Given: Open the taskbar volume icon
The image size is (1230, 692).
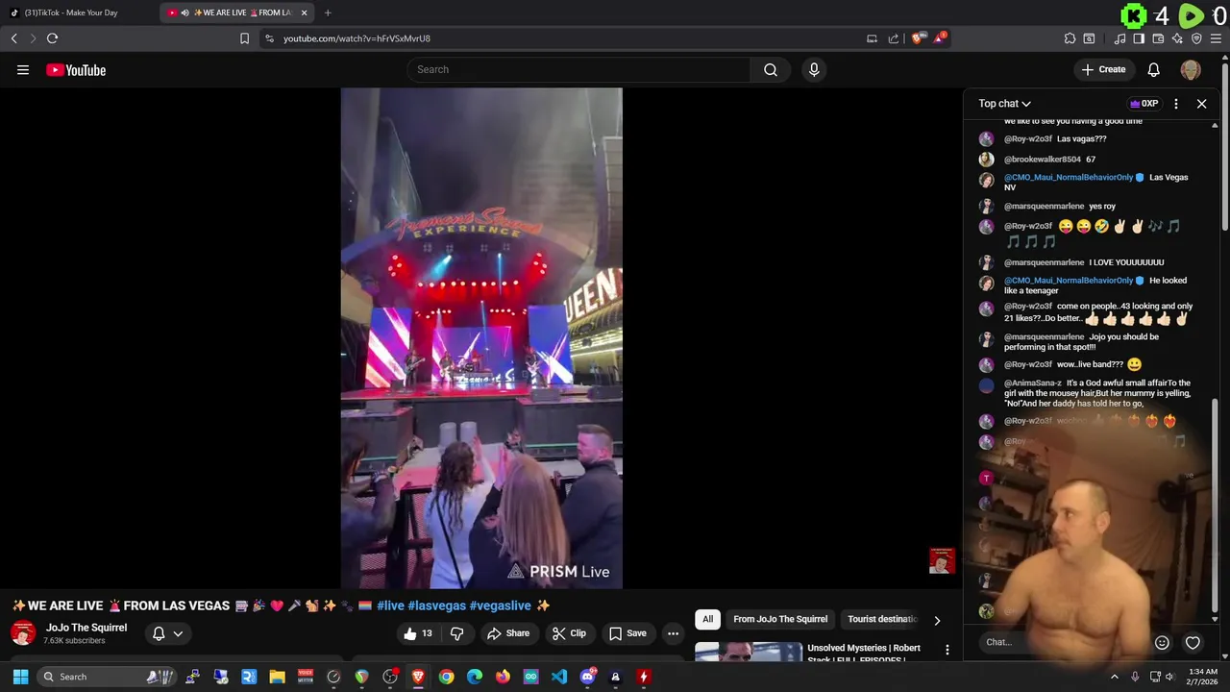Looking at the screenshot, I should pyautogui.click(x=1169, y=677).
